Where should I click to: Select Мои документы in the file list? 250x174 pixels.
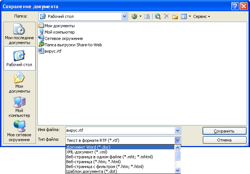pos(57,26)
